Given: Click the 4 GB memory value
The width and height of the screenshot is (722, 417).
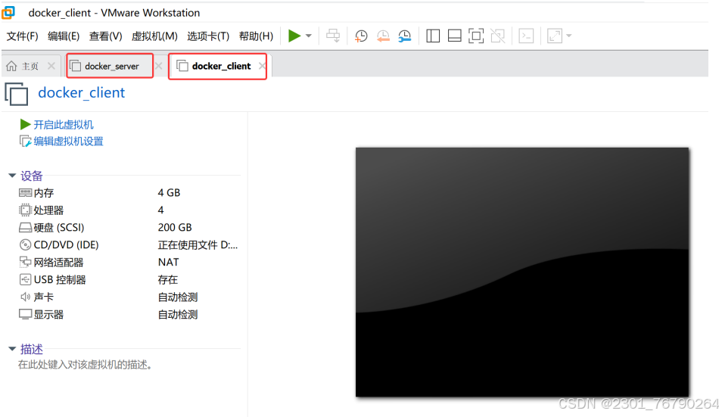Looking at the screenshot, I should 169,193.
